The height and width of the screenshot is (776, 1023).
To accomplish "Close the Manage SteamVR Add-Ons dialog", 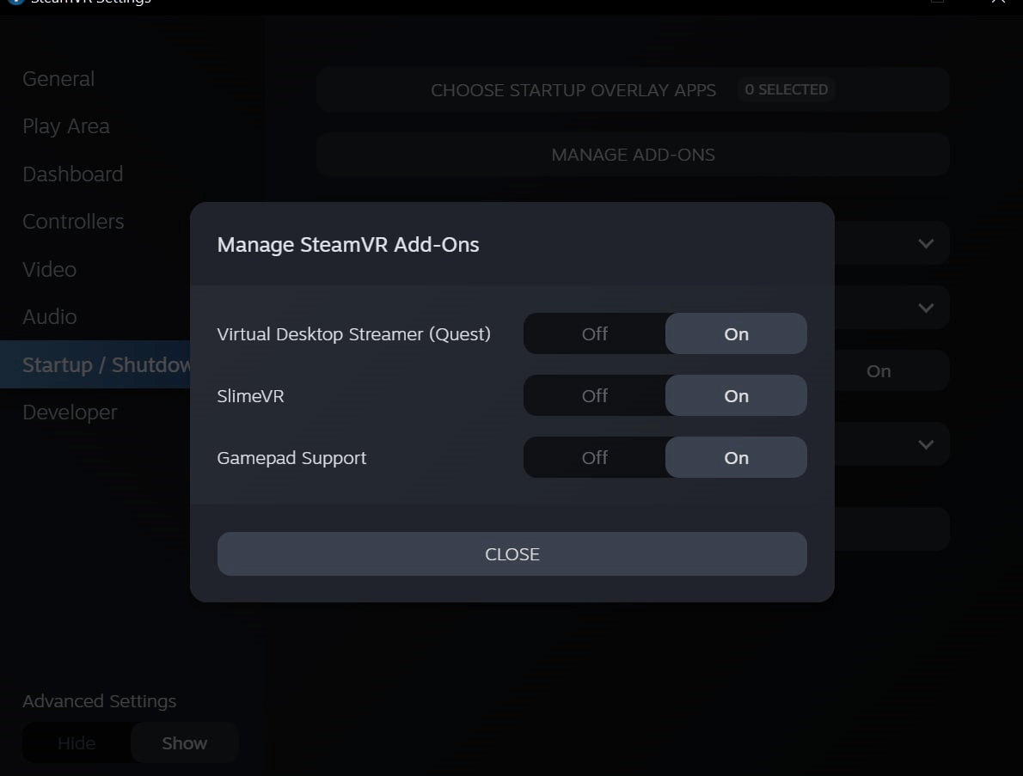I will coord(512,554).
